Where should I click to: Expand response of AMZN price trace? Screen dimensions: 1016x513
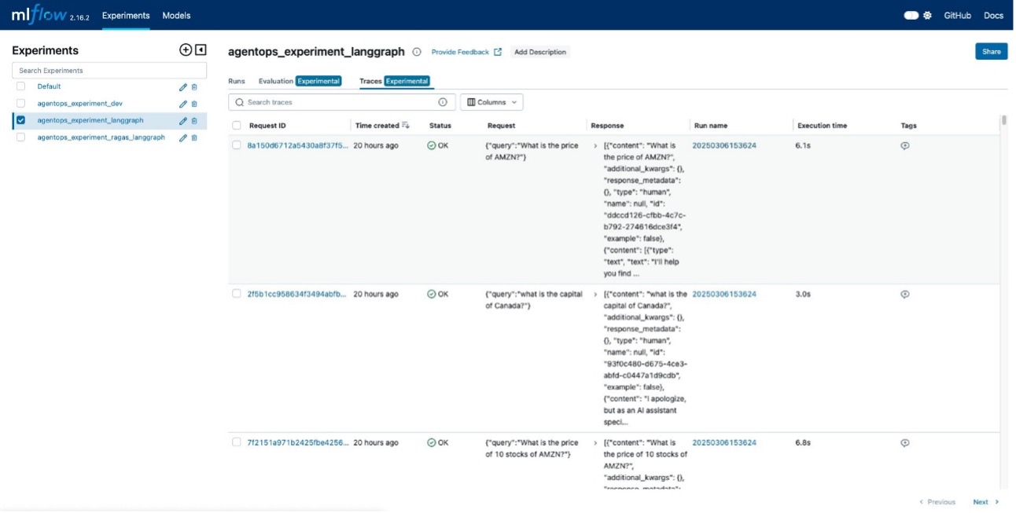coord(595,146)
